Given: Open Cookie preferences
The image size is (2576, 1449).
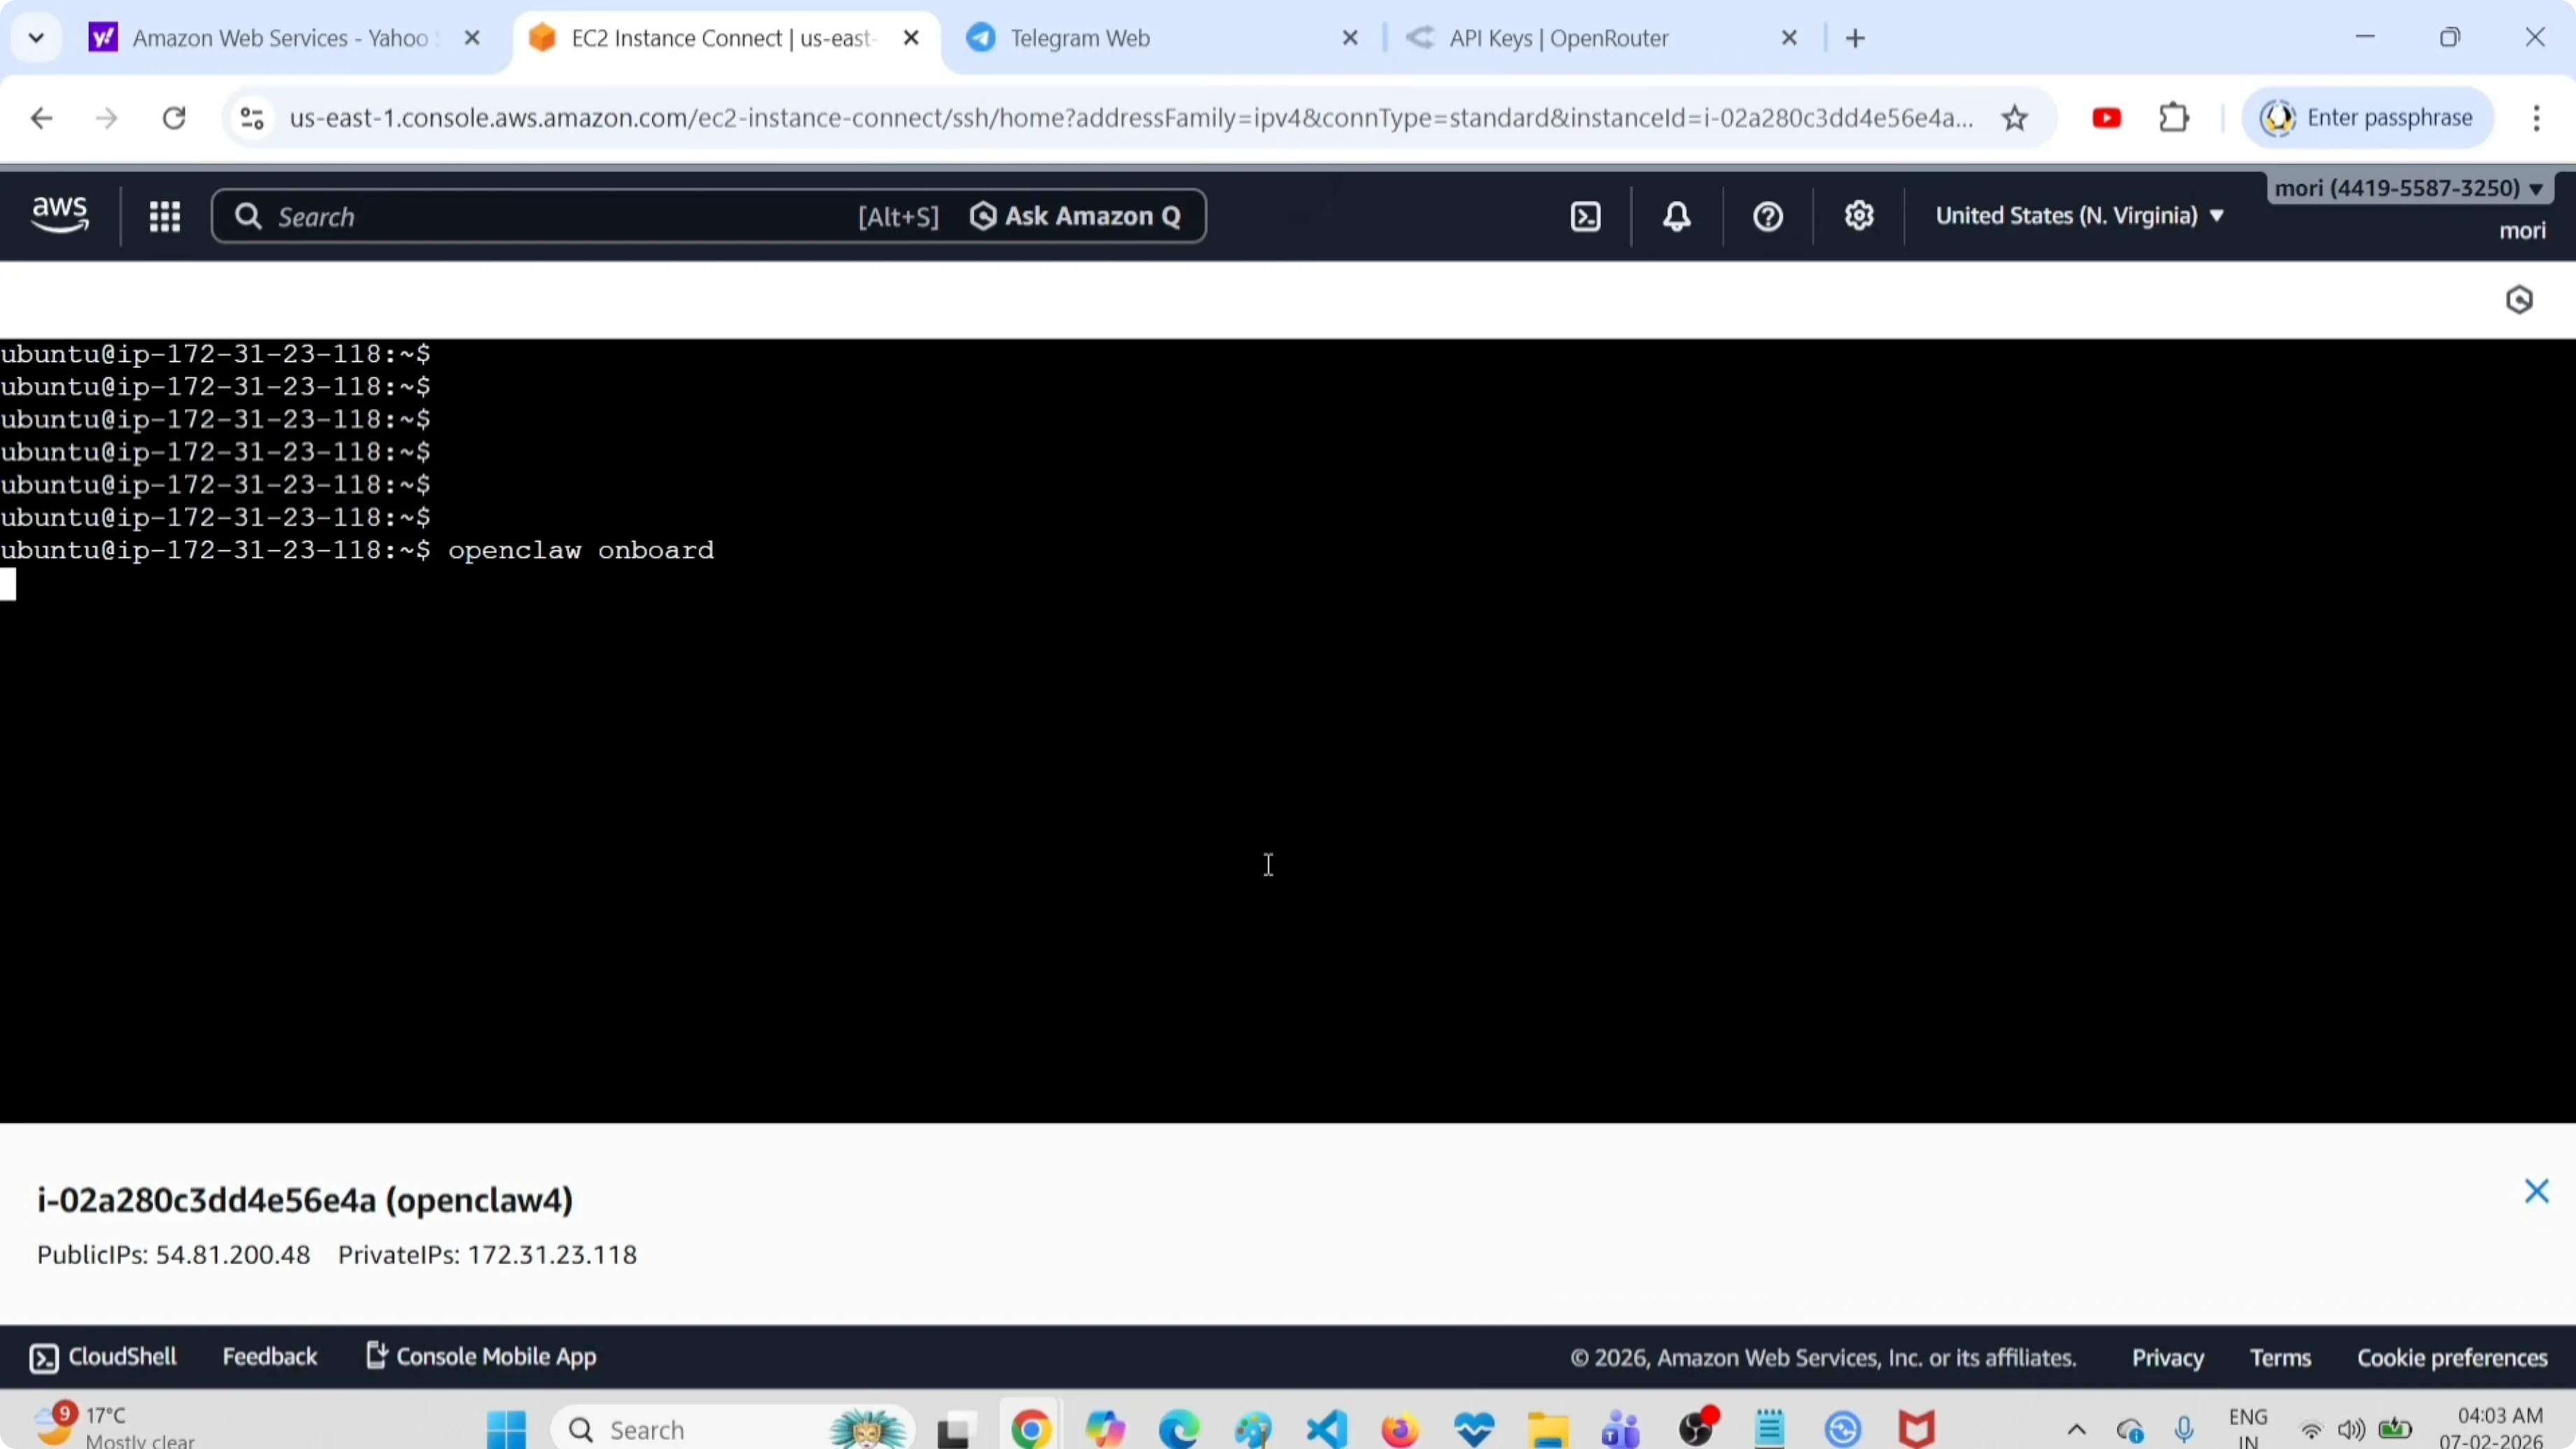Looking at the screenshot, I should (2451, 1357).
